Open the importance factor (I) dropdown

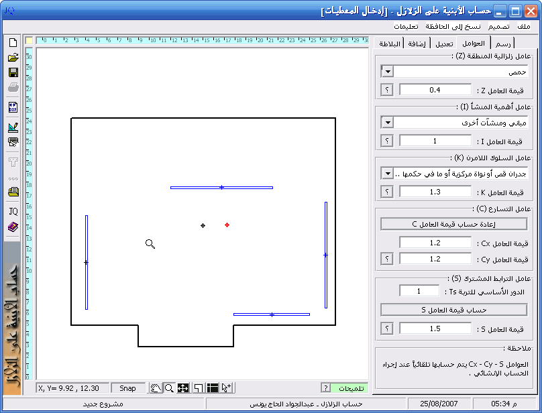pyautogui.click(x=387, y=123)
